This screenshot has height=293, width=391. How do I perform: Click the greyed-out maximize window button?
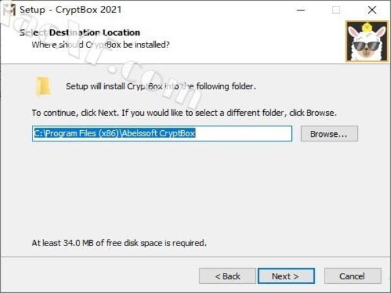tap(336, 10)
